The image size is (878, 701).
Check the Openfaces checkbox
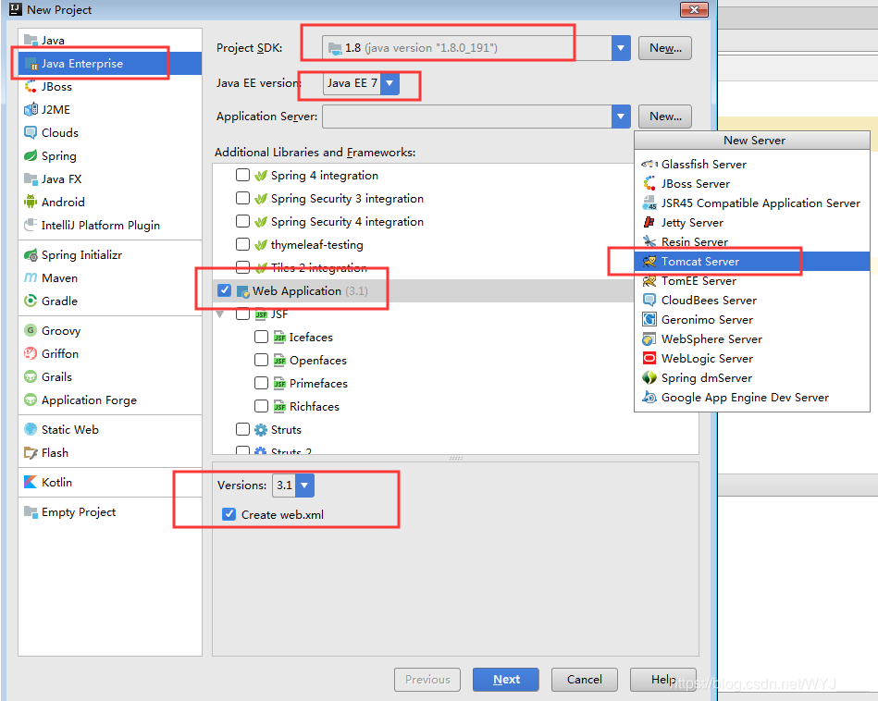click(x=262, y=360)
